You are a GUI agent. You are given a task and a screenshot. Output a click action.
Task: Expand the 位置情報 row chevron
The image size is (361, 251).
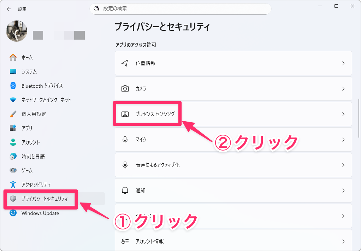click(343, 63)
